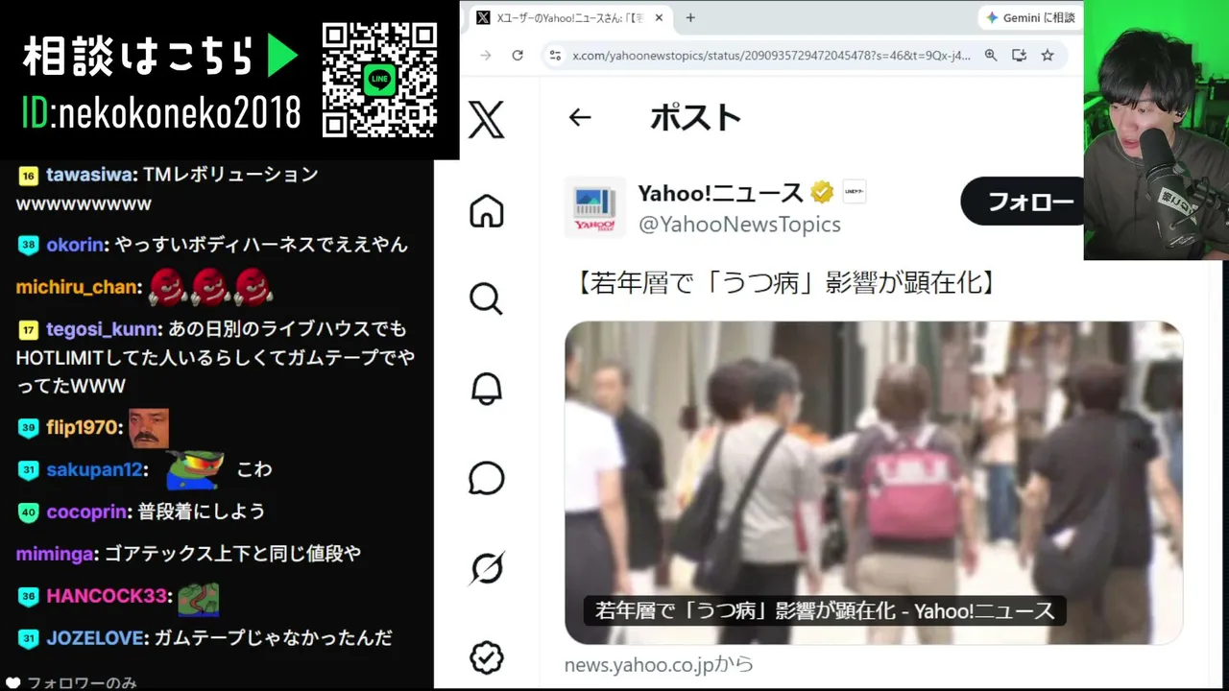
Task: Open the news.yahoo.co.jpから source link
Action: tap(659, 664)
